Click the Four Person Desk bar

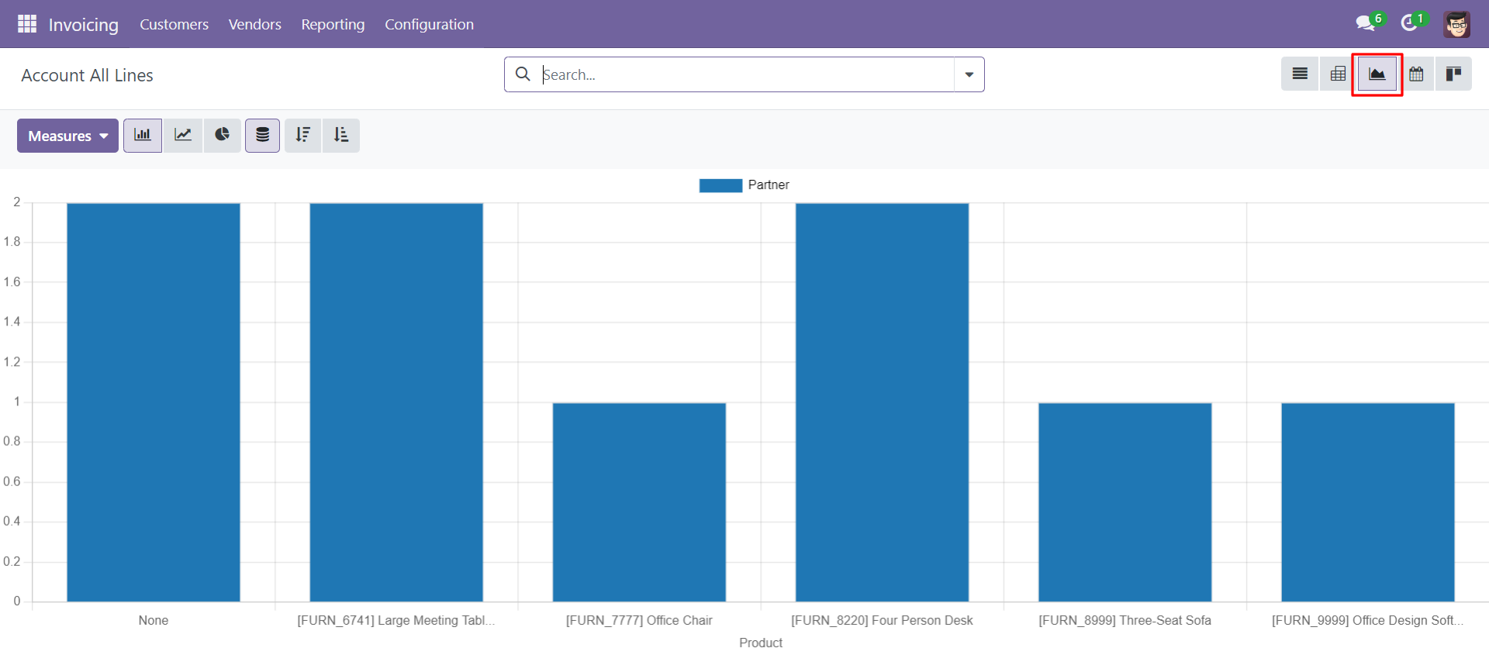[882, 402]
